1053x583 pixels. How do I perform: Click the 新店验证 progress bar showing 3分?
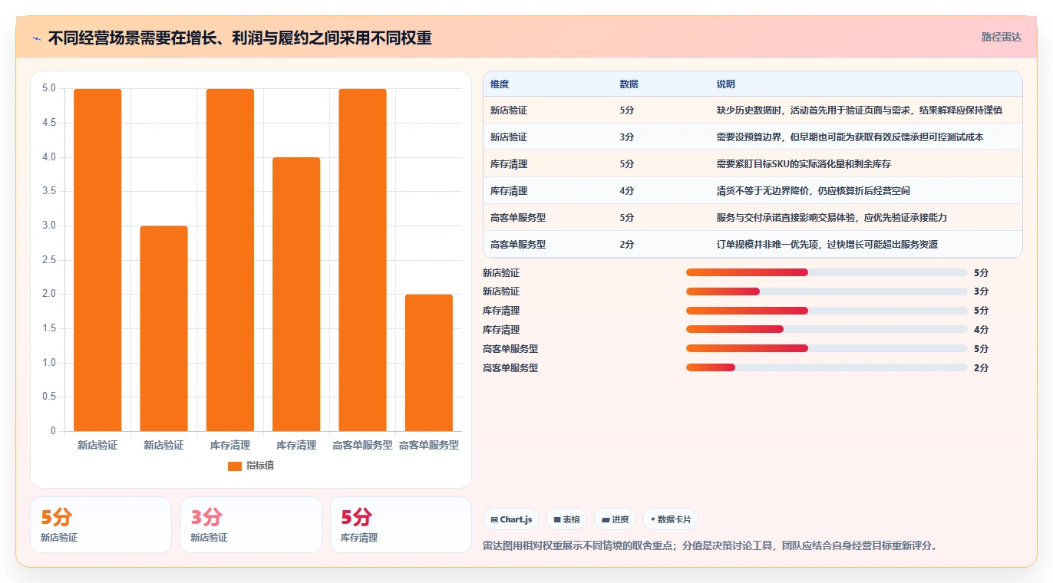click(x=827, y=291)
